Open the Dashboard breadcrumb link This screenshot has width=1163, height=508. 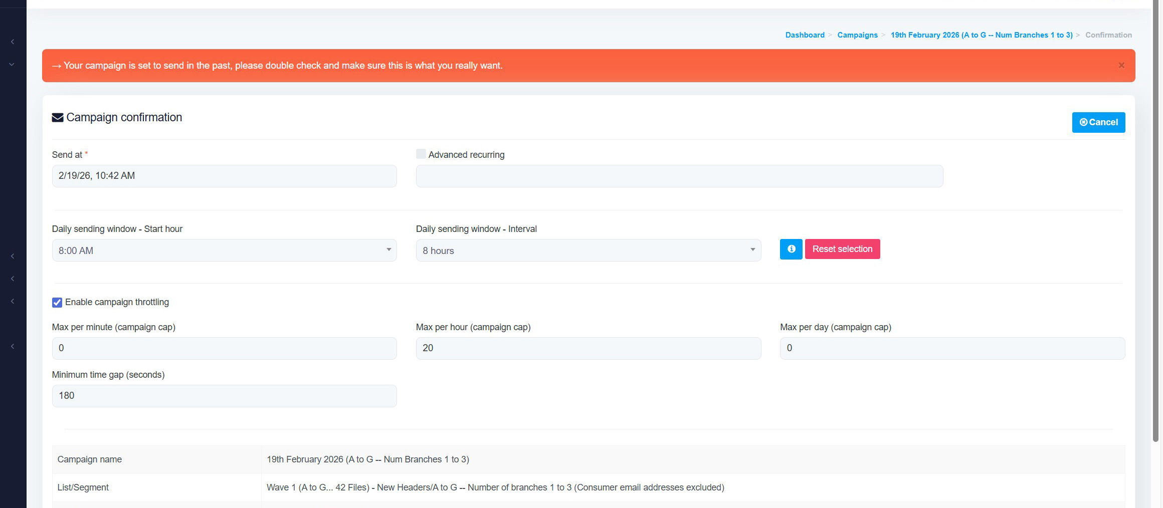pos(805,35)
